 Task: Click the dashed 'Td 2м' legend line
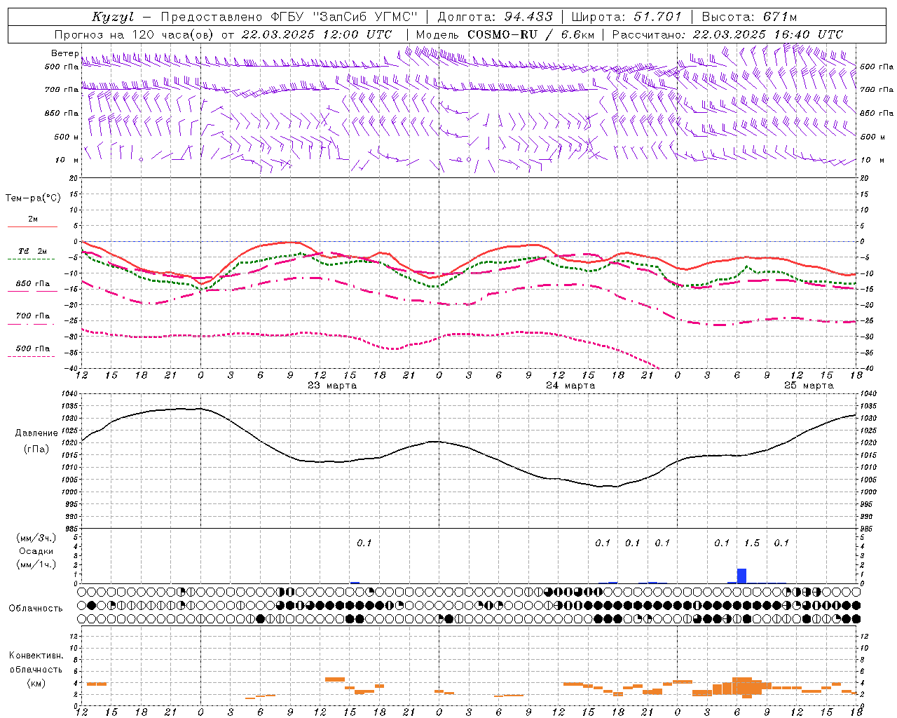point(32,259)
